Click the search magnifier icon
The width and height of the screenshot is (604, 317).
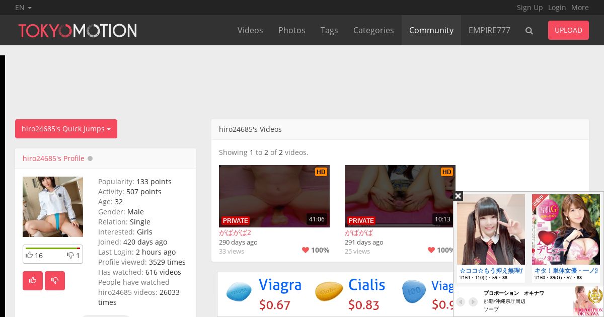[x=529, y=31]
